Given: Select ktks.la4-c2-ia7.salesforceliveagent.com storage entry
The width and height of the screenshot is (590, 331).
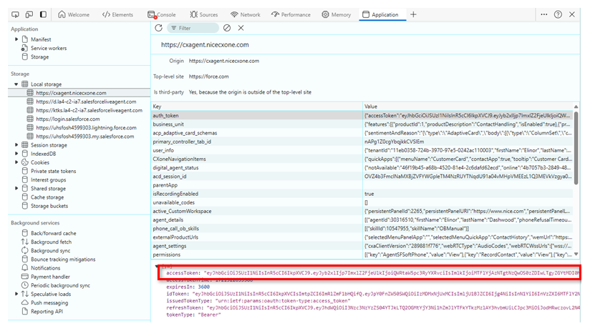Looking at the screenshot, I should tap(90, 111).
